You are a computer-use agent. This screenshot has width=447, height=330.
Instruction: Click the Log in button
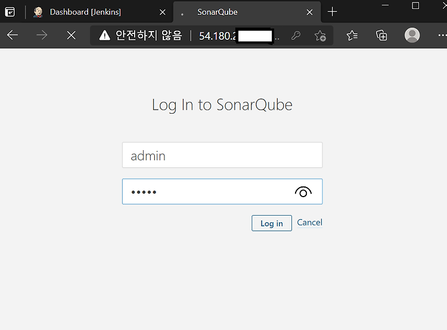[272, 223]
